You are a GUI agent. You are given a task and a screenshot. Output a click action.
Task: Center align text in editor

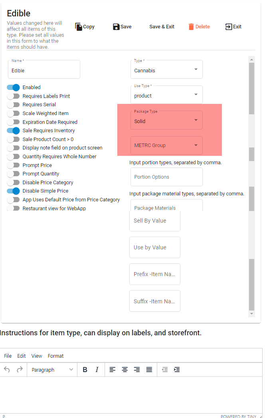[x=125, y=370]
